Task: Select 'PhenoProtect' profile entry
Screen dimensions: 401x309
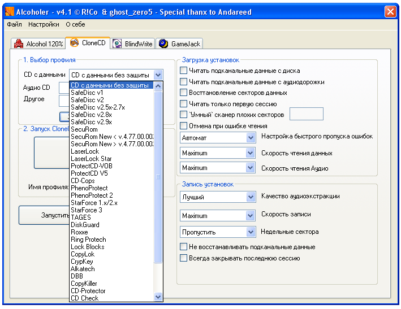Action: (112, 188)
